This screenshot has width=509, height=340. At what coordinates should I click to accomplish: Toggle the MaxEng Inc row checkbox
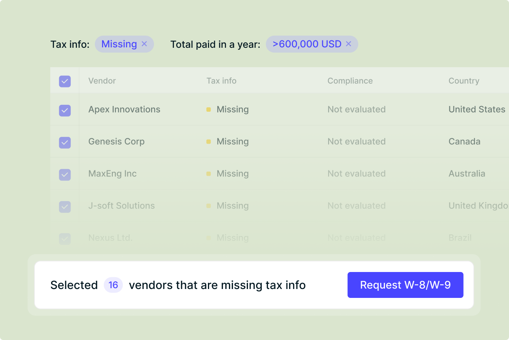(65, 174)
